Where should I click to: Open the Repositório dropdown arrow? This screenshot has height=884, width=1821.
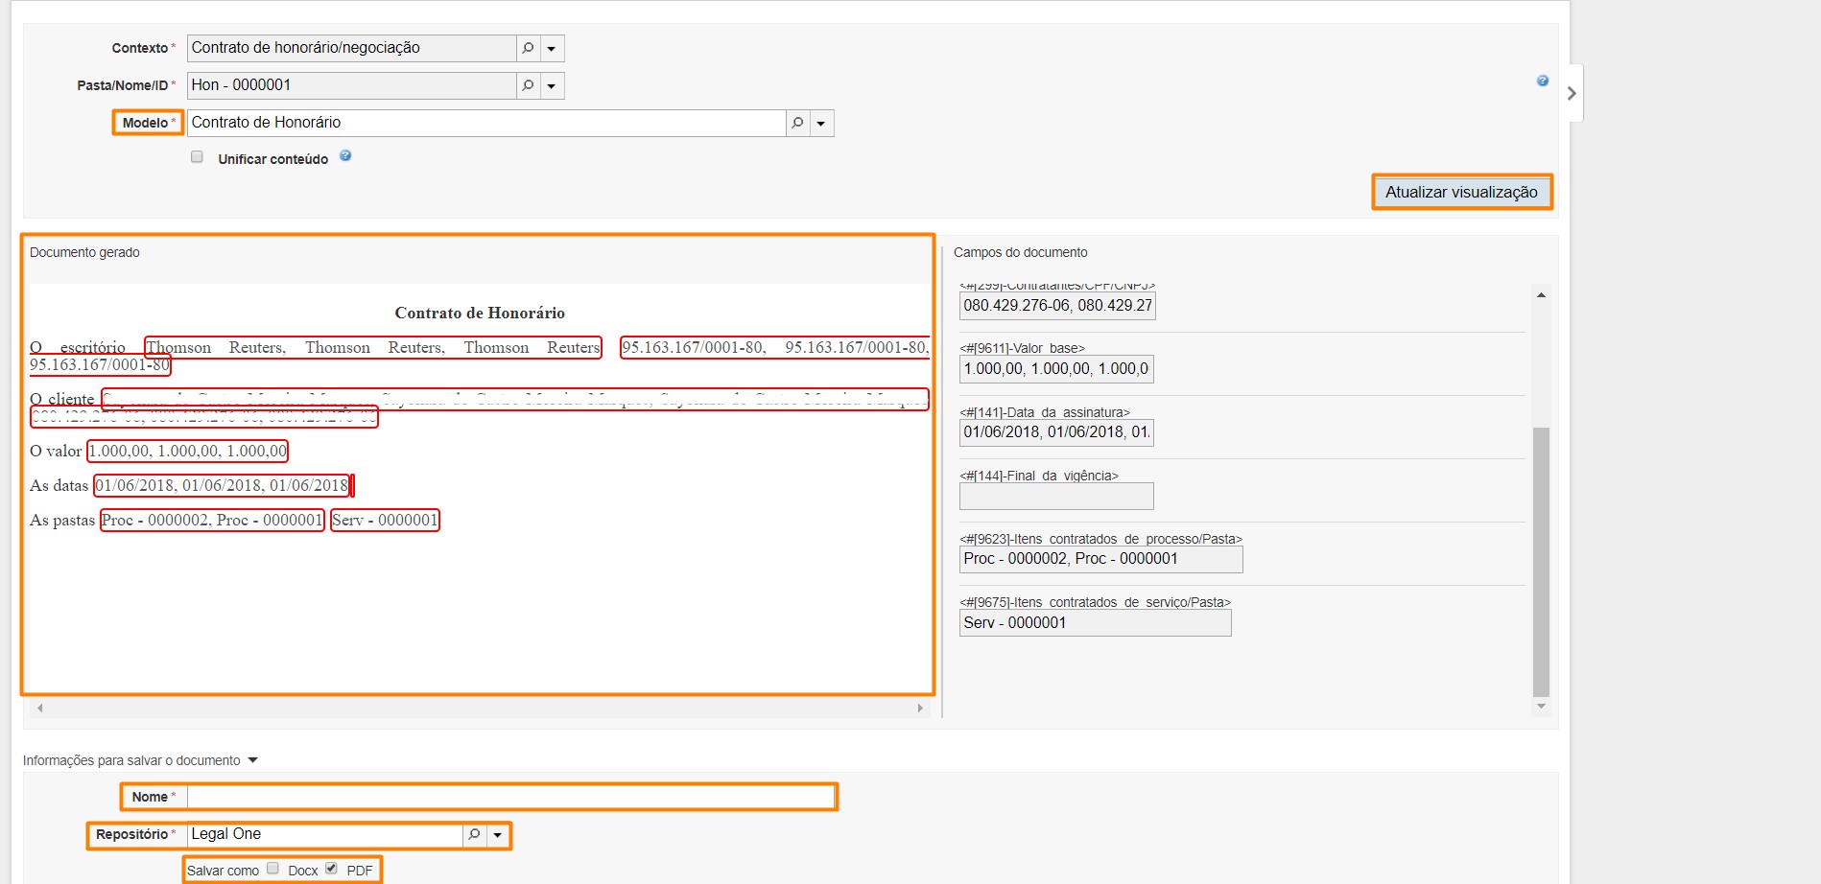click(498, 835)
